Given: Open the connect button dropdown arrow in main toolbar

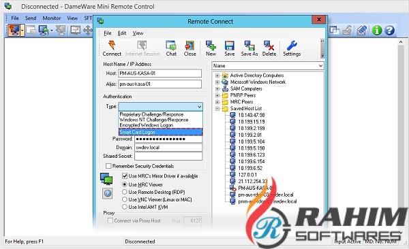Looking at the screenshot, I should click(x=22, y=31).
